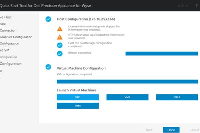Click the version number in the header
200x133 pixels.
(x=183, y=6)
